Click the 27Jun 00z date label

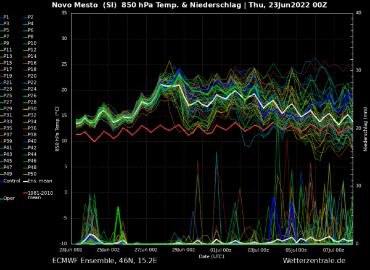click(x=147, y=250)
